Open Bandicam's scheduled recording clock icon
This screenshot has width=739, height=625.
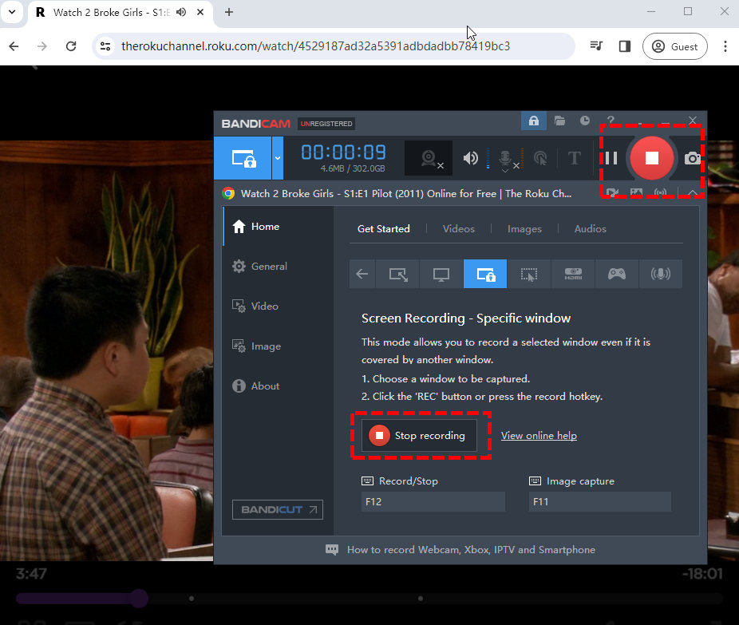584,121
